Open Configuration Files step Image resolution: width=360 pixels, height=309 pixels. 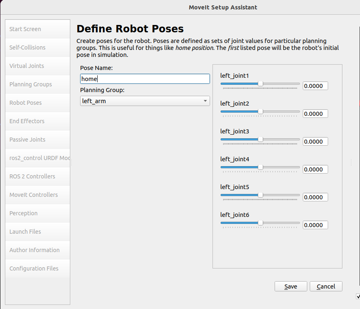click(38, 268)
